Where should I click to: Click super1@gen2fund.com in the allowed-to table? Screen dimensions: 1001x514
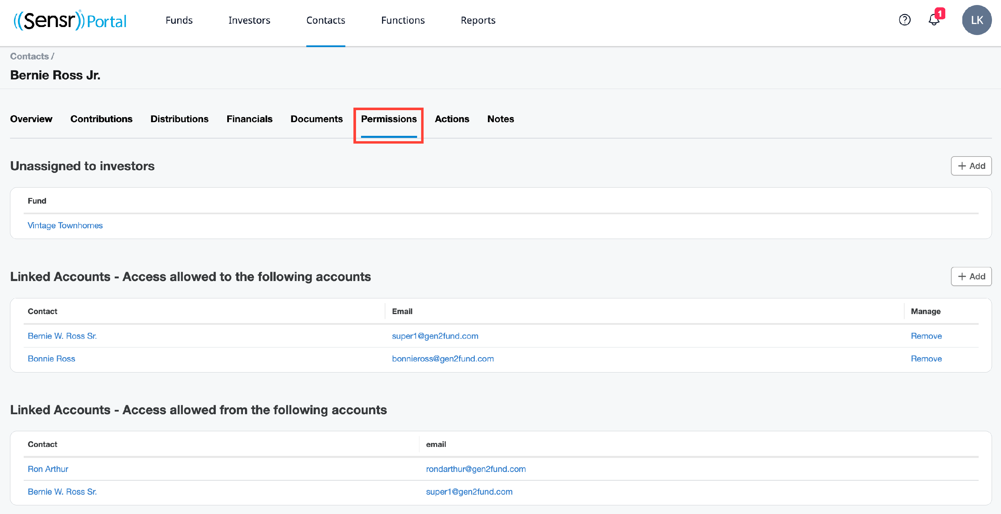[435, 336]
